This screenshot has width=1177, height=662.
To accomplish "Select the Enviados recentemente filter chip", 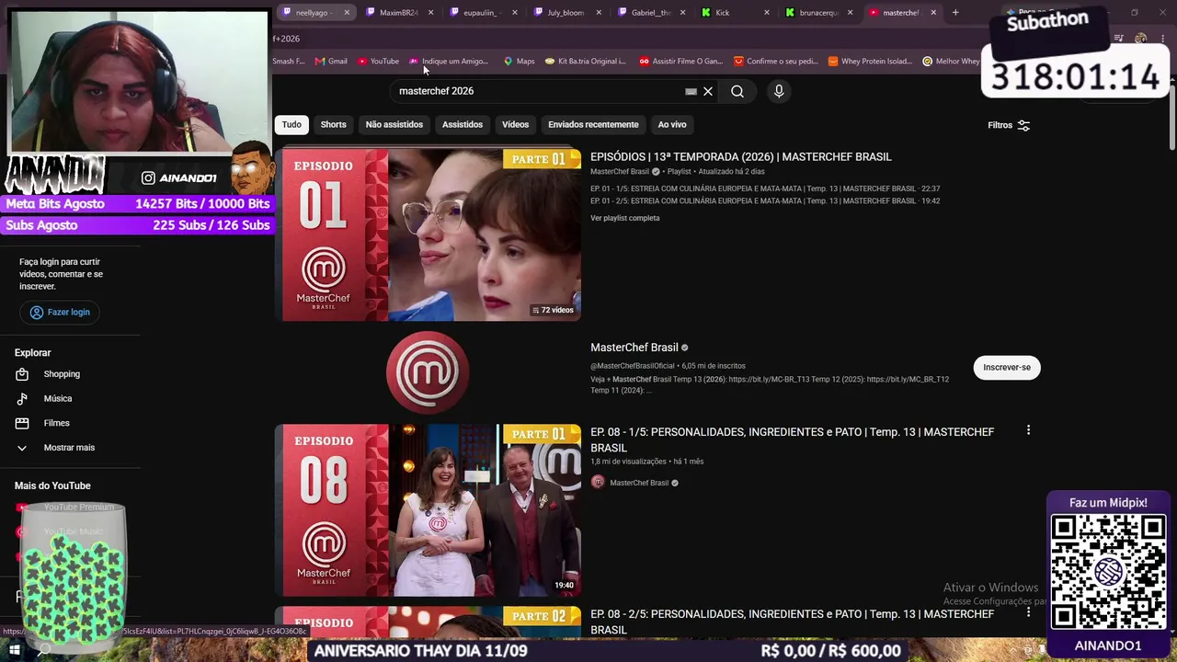I will point(593,125).
